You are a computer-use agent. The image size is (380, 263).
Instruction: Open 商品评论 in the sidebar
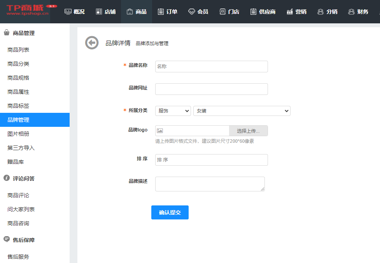tap(18, 195)
